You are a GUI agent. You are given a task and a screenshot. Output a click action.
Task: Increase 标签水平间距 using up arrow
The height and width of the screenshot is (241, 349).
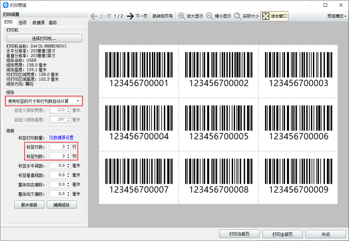tap(68, 164)
